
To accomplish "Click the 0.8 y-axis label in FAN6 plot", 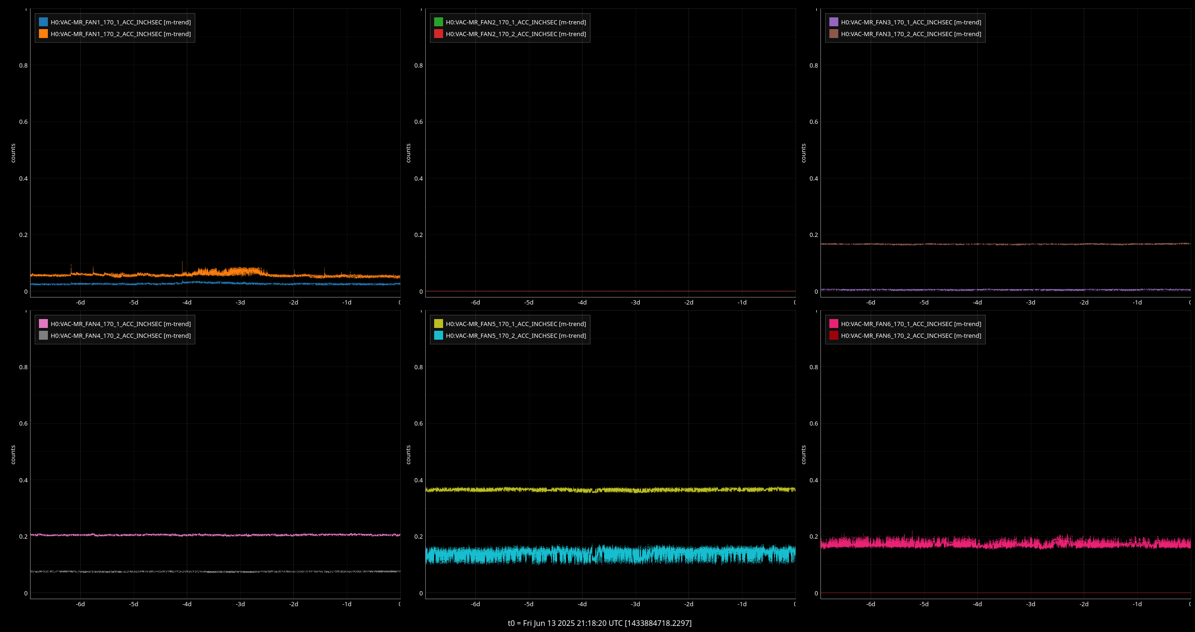I will point(814,367).
